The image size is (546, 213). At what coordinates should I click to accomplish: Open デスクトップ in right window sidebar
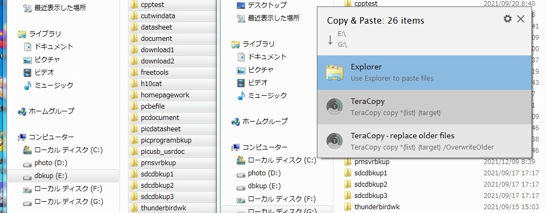pyautogui.click(x=262, y=5)
